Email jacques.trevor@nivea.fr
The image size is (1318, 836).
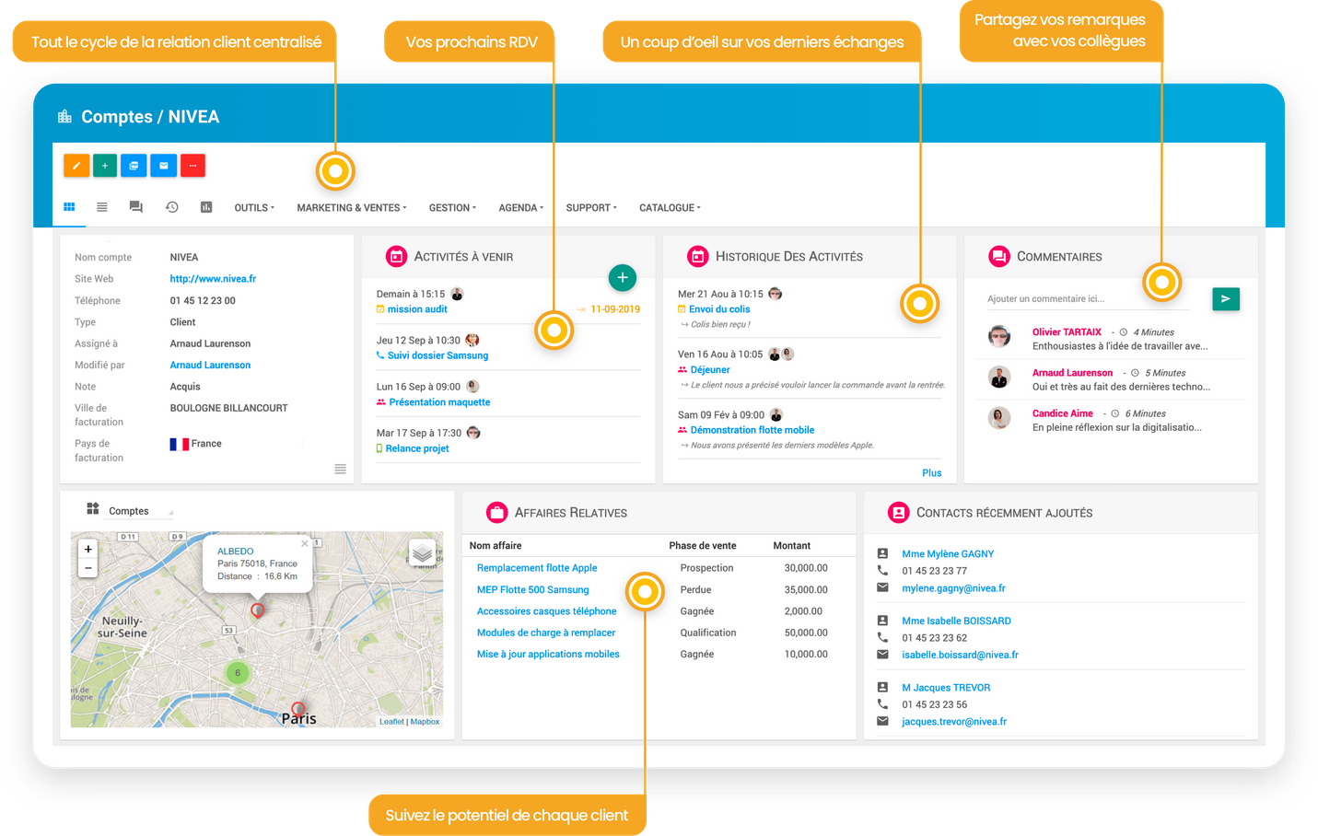[x=954, y=722]
